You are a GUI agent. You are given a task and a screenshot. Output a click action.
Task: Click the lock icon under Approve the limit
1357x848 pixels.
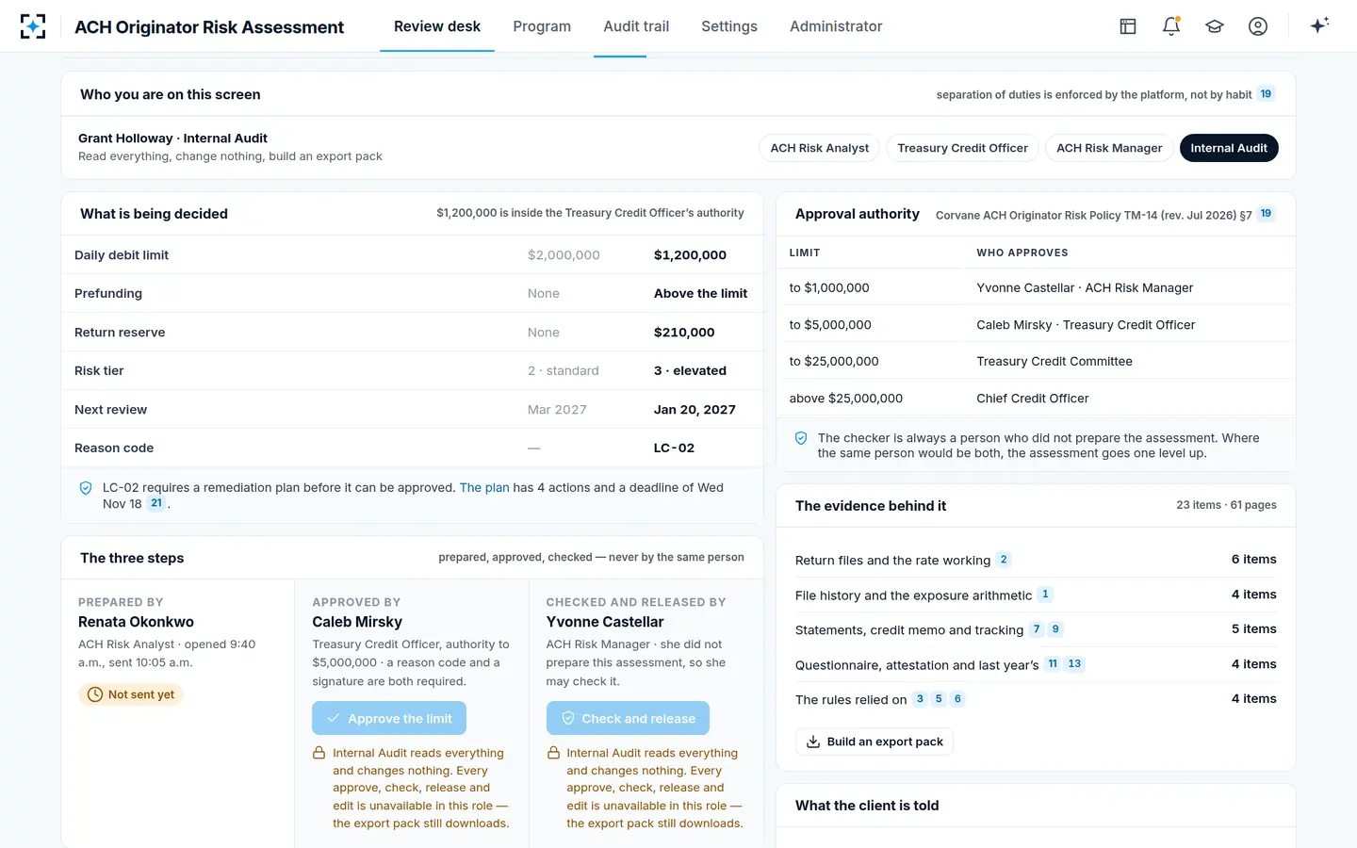[x=319, y=753]
